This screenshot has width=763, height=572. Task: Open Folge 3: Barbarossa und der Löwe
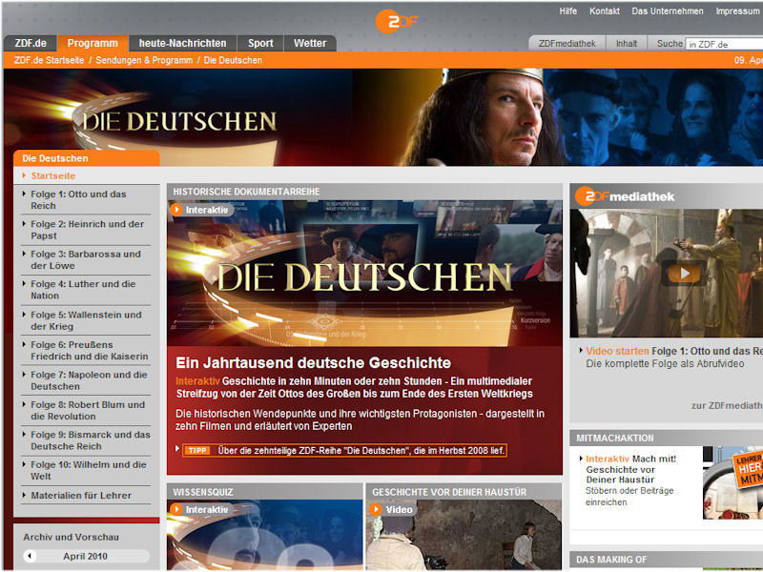pos(86,259)
